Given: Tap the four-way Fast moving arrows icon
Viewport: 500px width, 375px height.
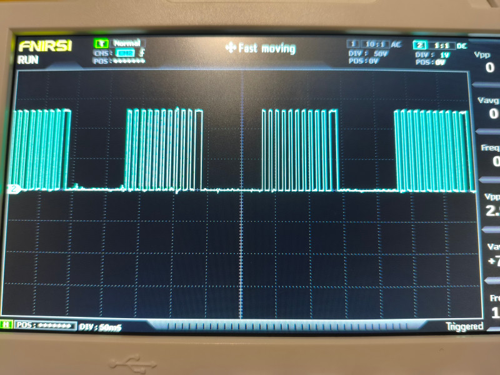Looking at the screenshot, I should pyautogui.click(x=230, y=48).
